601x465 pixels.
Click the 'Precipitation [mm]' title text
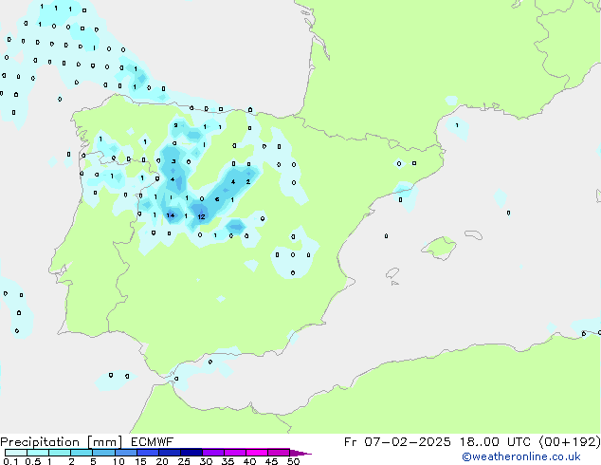pyautogui.click(x=61, y=442)
